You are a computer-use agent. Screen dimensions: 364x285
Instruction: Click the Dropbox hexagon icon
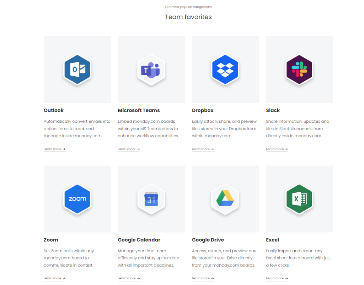click(x=225, y=70)
